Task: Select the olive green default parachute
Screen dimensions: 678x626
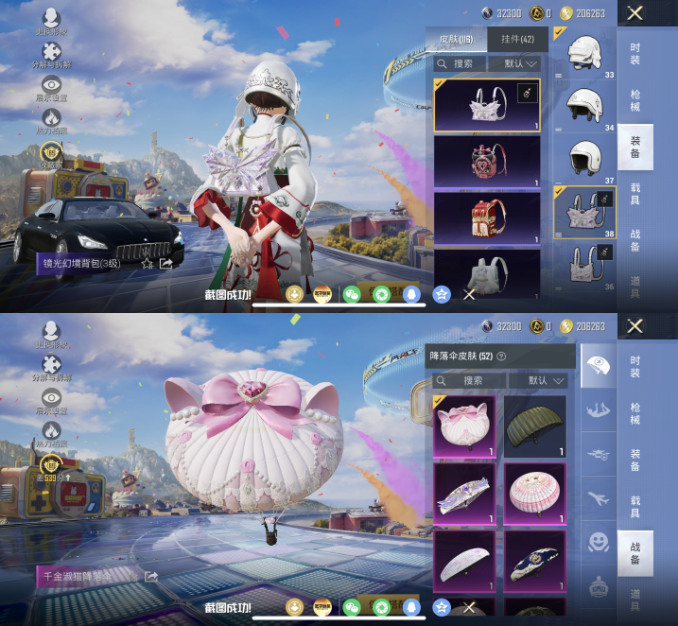Action: pyautogui.click(x=535, y=426)
